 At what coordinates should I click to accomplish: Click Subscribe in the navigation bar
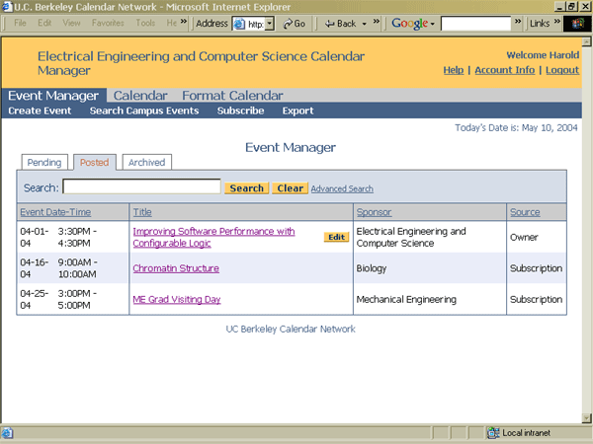tap(240, 111)
